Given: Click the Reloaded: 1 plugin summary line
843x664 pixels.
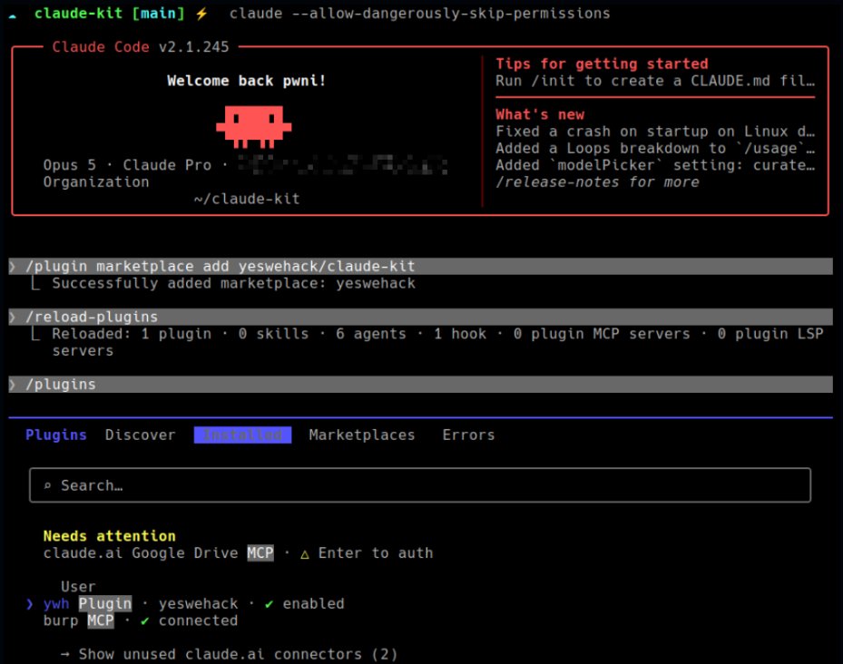Looking at the screenshot, I should click(437, 342).
